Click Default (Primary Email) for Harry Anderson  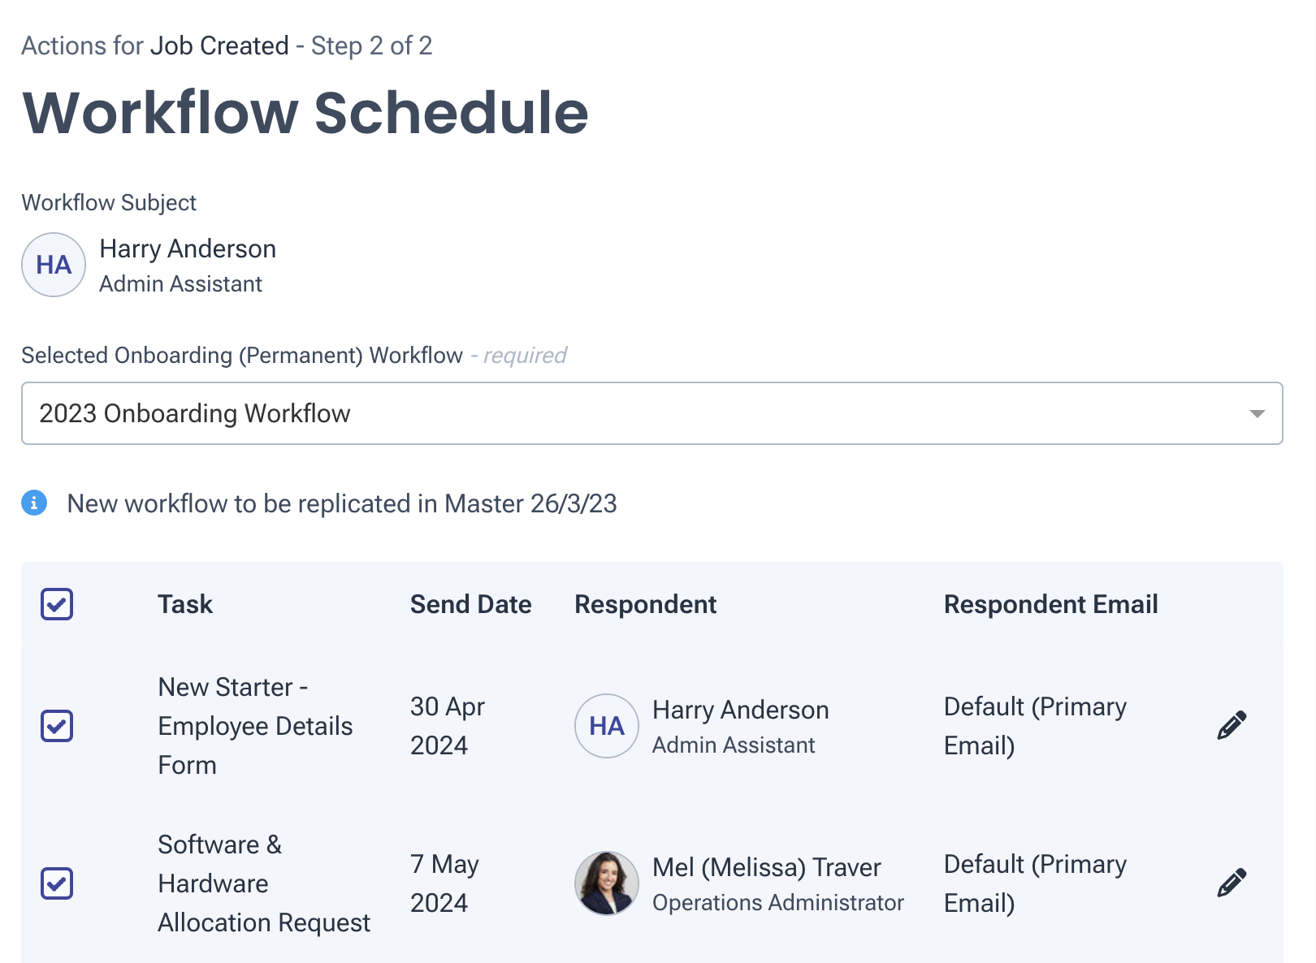tap(1035, 726)
